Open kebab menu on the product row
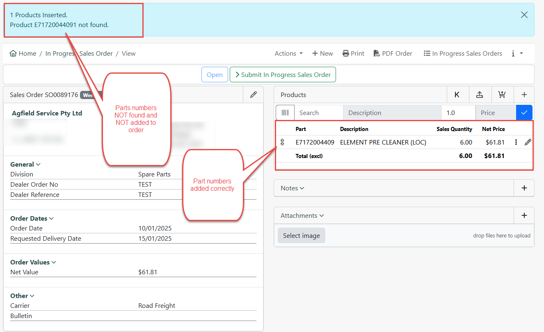 [x=516, y=142]
